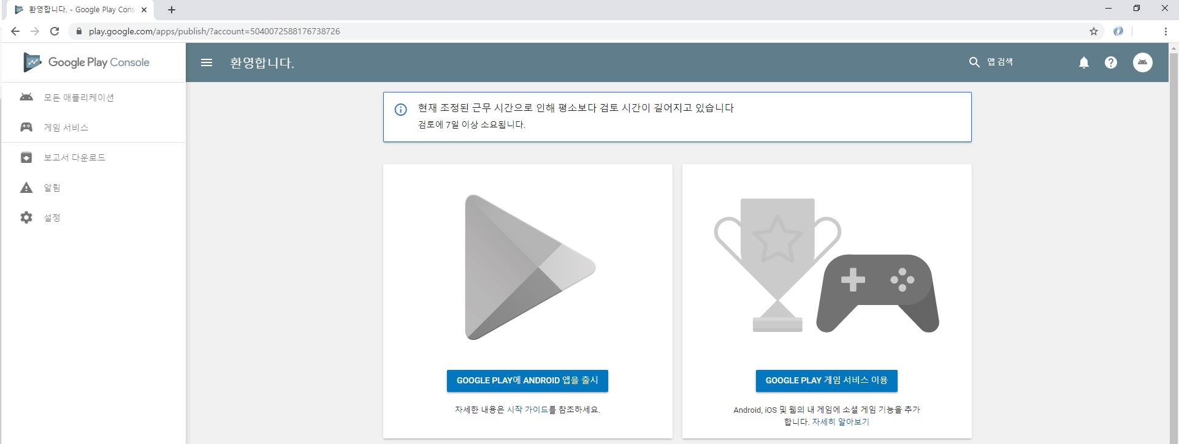Open the 시작 가이드 link

click(527, 410)
